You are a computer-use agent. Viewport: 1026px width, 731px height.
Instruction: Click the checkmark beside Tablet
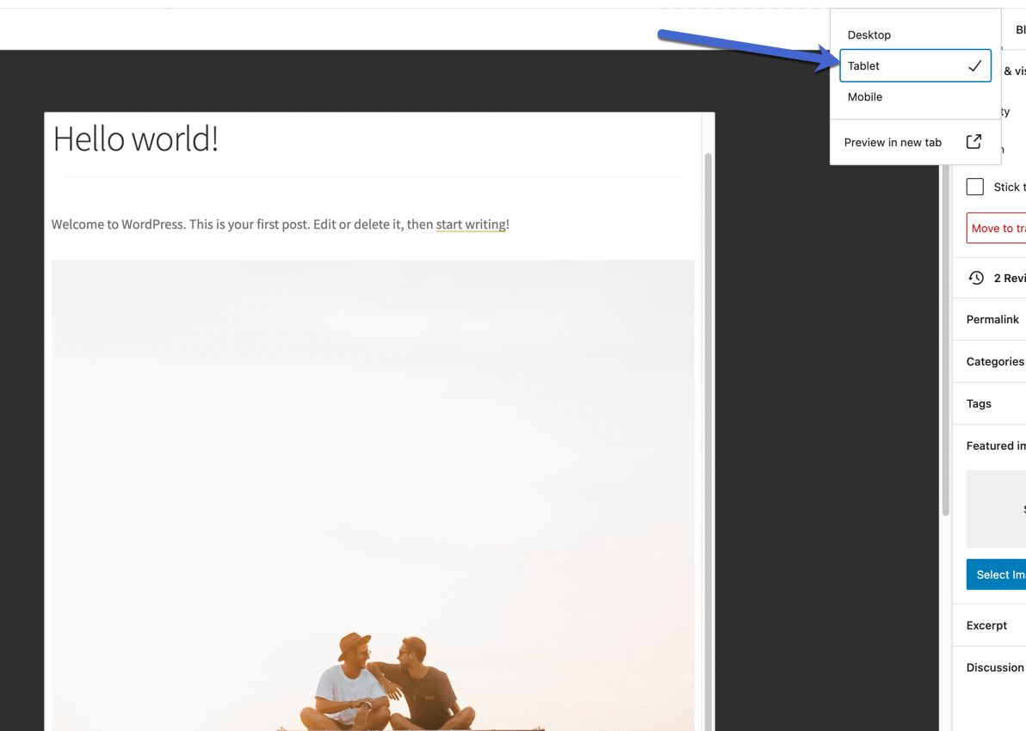point(973,65)
